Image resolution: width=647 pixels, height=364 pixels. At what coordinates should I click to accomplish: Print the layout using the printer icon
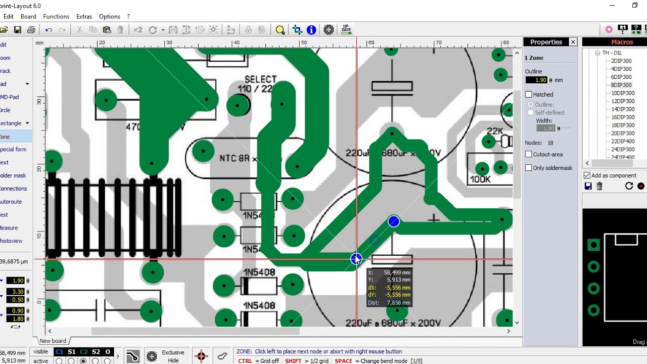coord(31,30)
